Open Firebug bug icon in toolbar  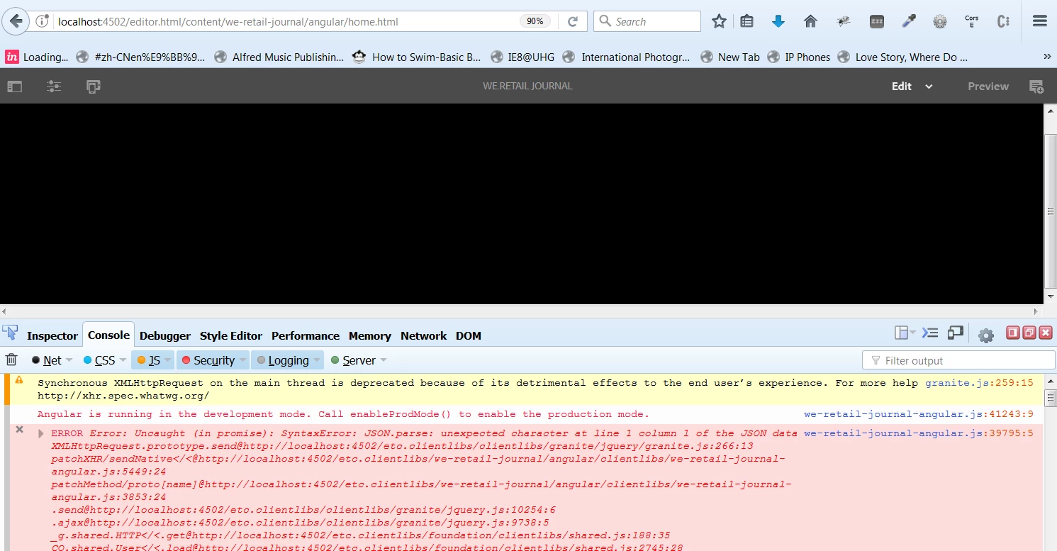[x=844, y=21]
